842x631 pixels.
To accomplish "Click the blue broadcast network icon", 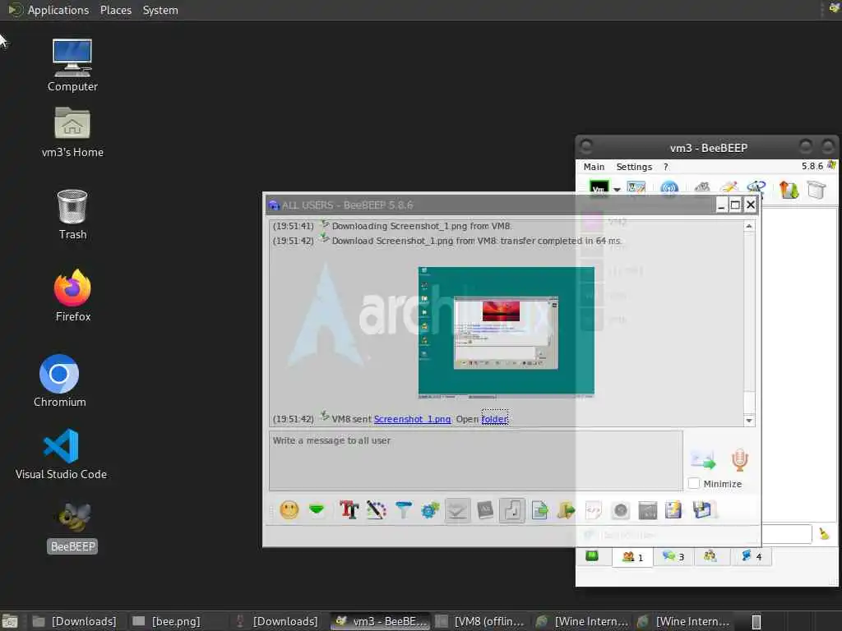I will [x=669, y=189].
